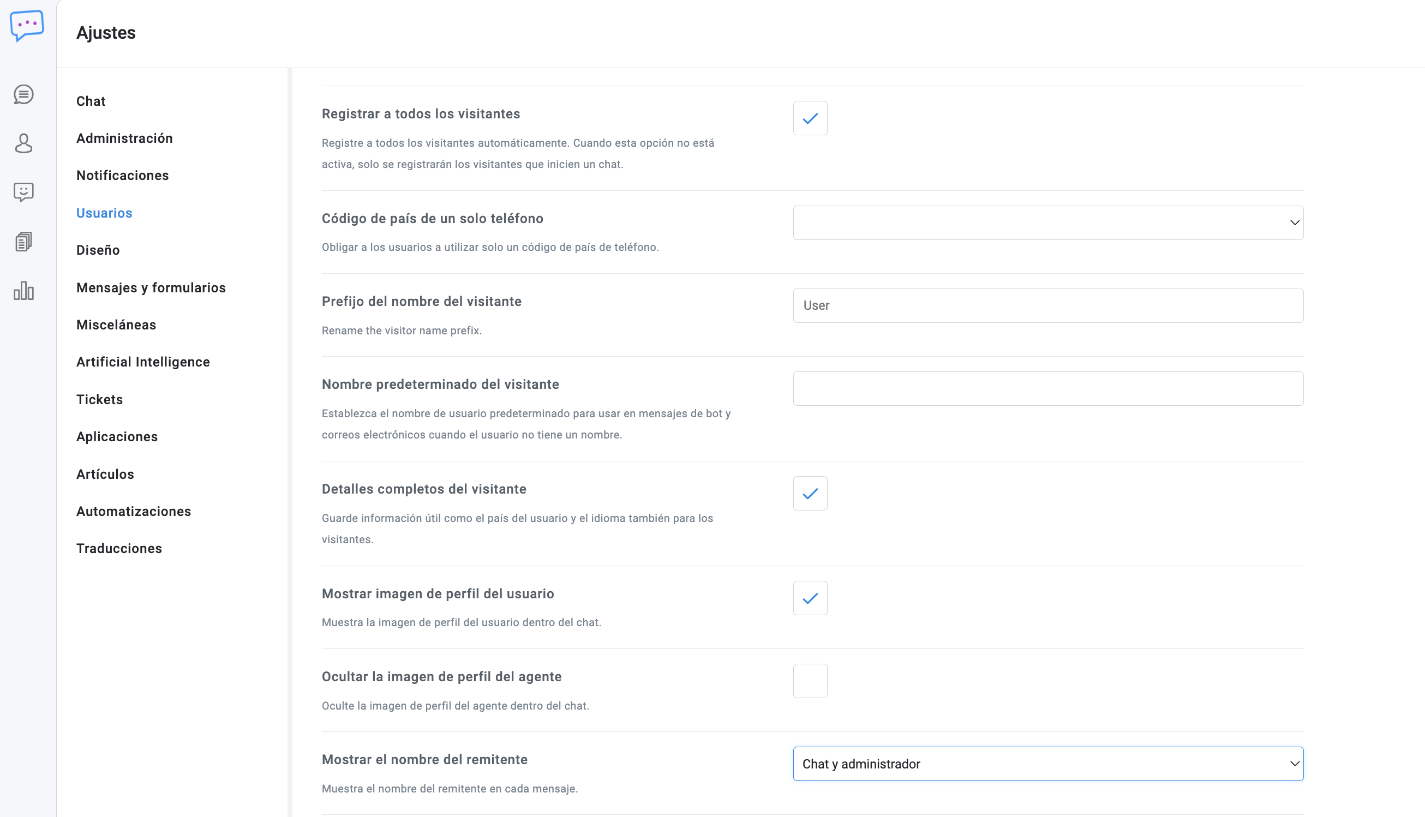The width and height of the screenshot is (1425, 817).
Task: Open the articles documents icon
Action: click(23, 242)
